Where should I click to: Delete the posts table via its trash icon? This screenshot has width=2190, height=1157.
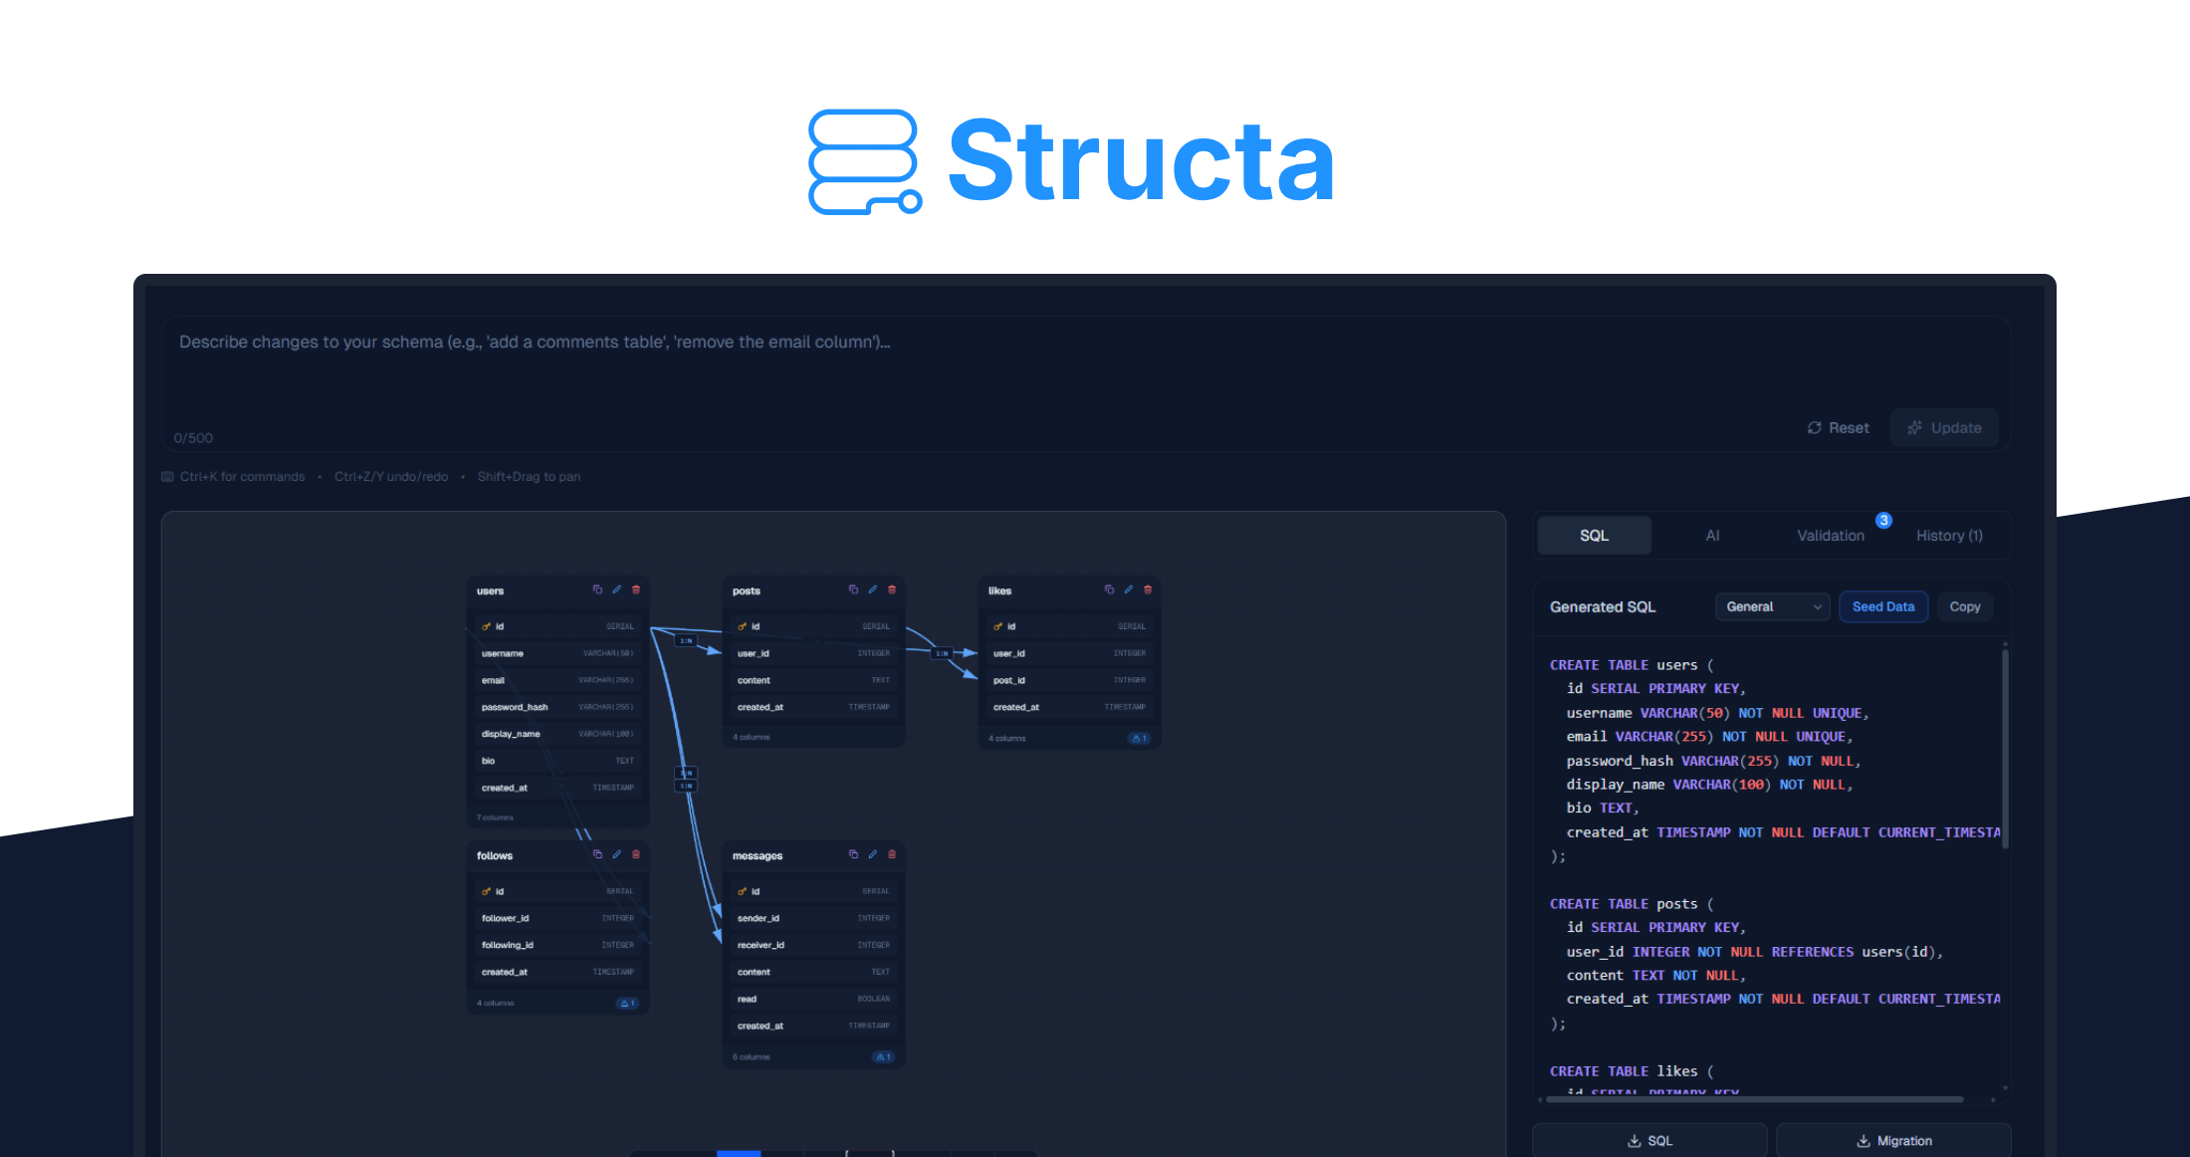(891, 589)
